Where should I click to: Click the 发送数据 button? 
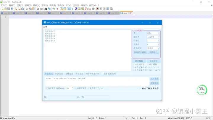point(154,79)
